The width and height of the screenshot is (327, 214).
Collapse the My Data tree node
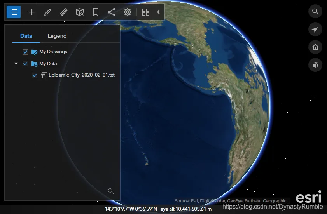16,63
